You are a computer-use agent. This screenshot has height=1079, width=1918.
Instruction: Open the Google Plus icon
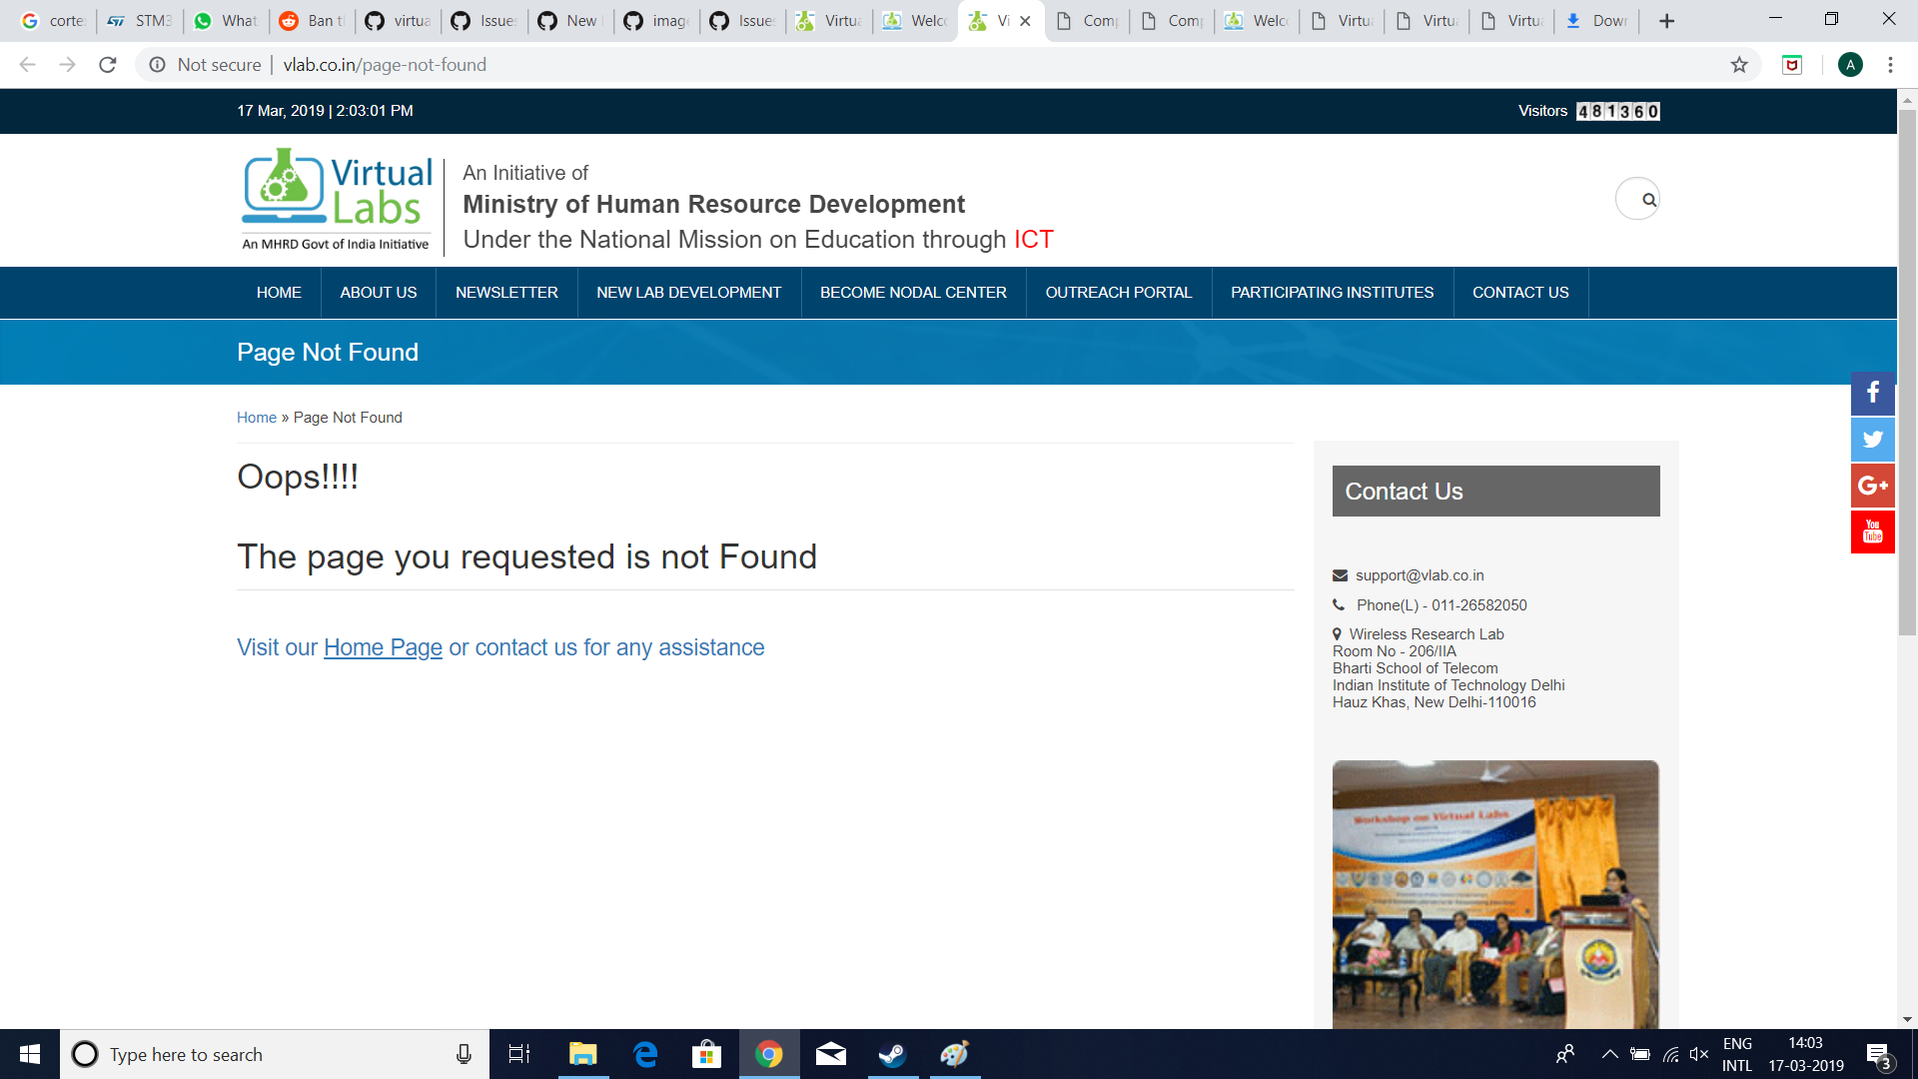coord(1872,486)
